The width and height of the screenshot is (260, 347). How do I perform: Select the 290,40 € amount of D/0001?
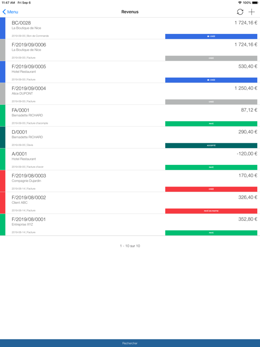pos(248,132)
